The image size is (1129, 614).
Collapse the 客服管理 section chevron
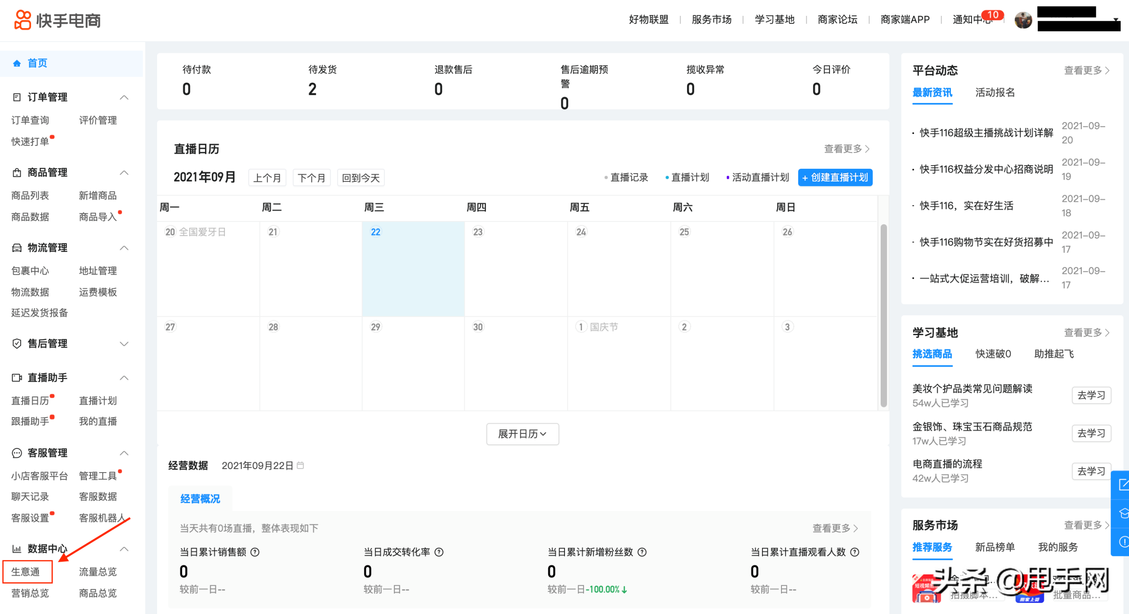coord(124,453)
